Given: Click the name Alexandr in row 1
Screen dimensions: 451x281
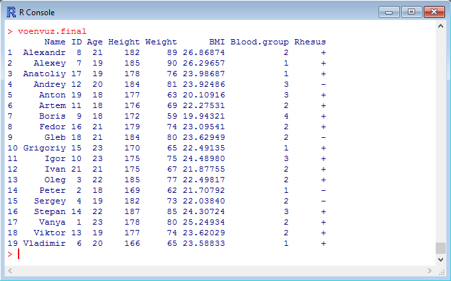Looking at the screenshot, I should [x=44, y=52].
